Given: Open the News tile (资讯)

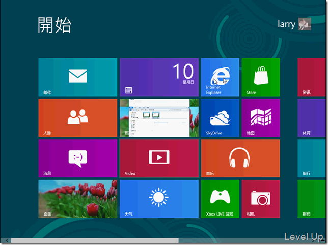Looking at the screenshot, I should click(x=312, y=77).
